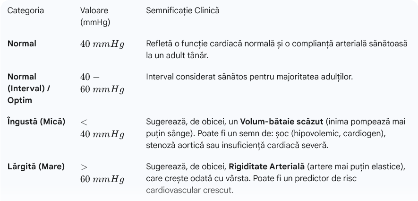Viewport: 418px width, 201px height.
Task: Click the text cardiovascular crescut
Action: click(x=190, y=190)
